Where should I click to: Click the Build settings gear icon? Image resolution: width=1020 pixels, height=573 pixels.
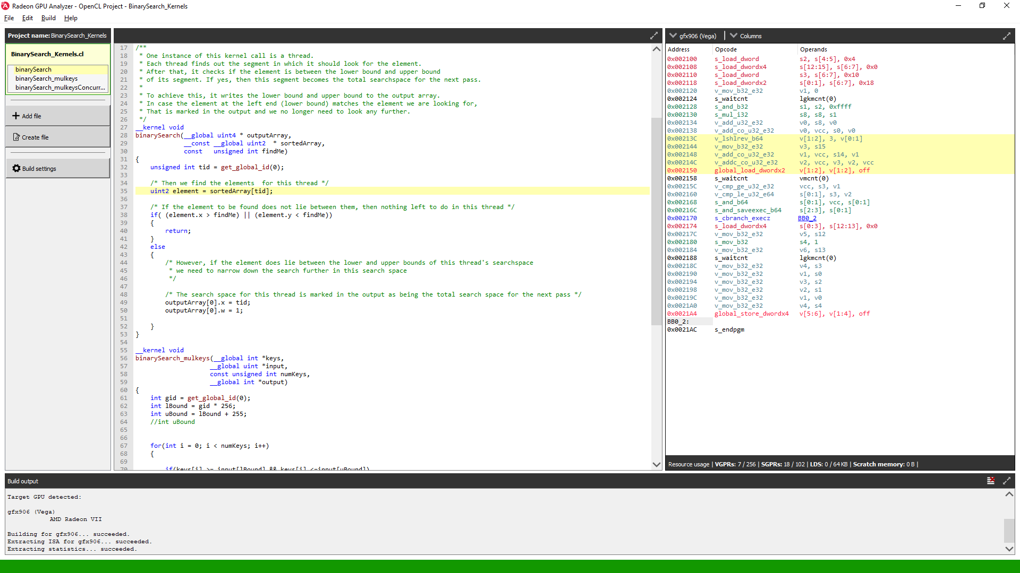(16, 168)
